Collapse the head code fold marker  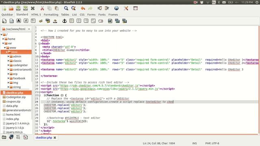point(39,43)
